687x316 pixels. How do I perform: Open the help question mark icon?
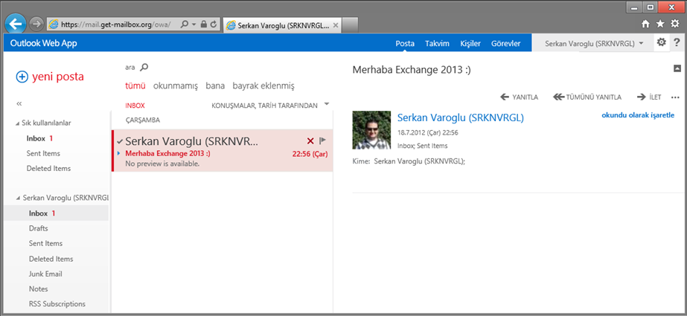[677, 43]
